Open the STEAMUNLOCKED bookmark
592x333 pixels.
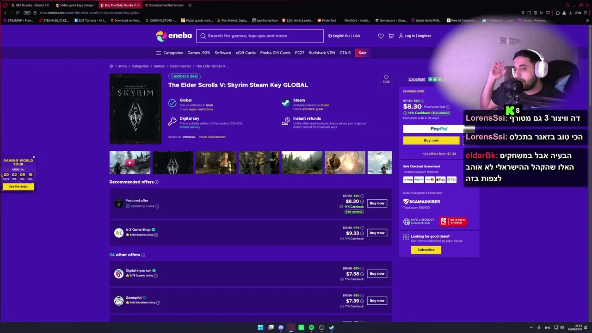pos(54,20)
